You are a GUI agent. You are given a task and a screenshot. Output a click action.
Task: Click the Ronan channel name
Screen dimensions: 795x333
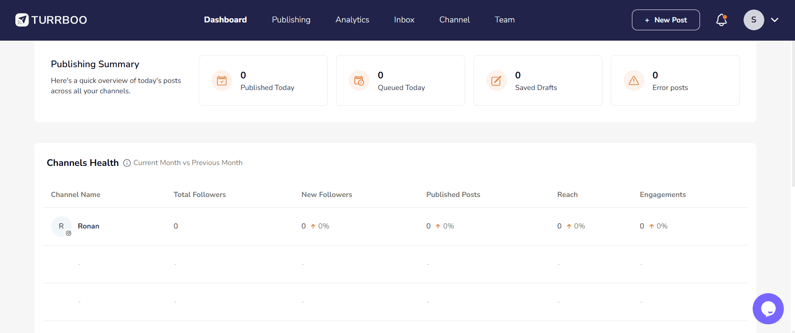click(88, 226)
